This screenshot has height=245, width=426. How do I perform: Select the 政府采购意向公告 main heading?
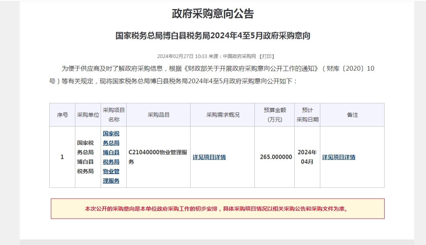(213, 13)
